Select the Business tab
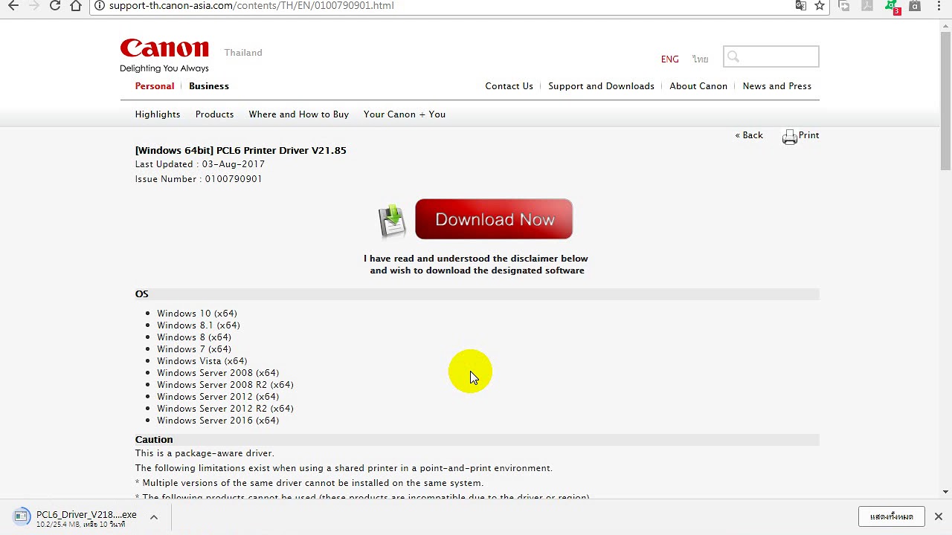Viewport: 952px width, 535px height. [209, 86]
